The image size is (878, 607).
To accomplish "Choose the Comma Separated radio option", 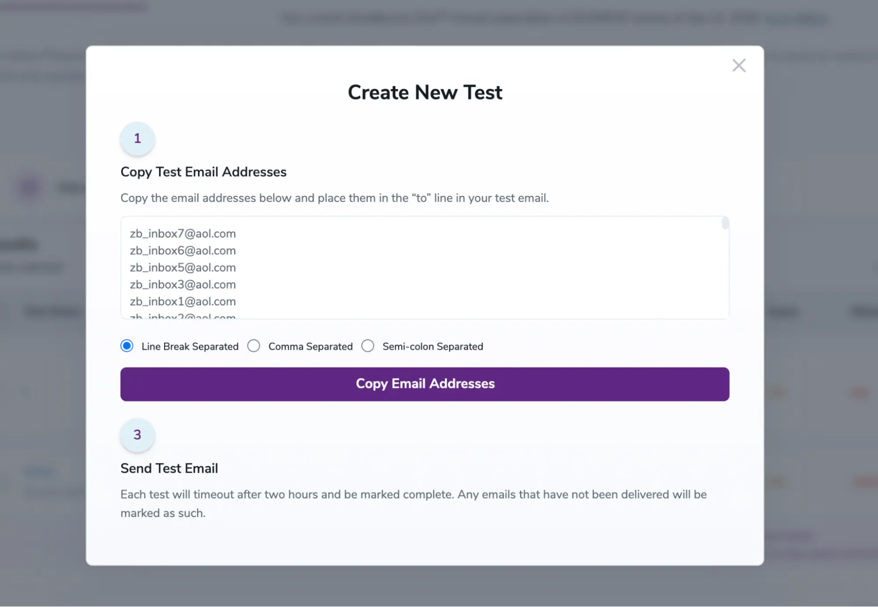I will (x=254, y=346).
